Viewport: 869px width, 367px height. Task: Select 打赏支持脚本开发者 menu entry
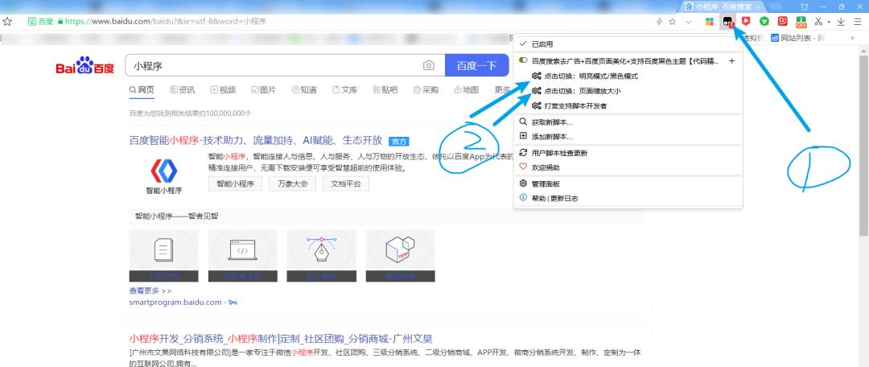tap(628, 106)
